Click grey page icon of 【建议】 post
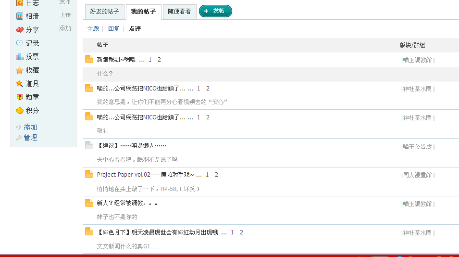The width and height of the screenshot is (459, 257). pyautogui.click(x=89, y=145)
